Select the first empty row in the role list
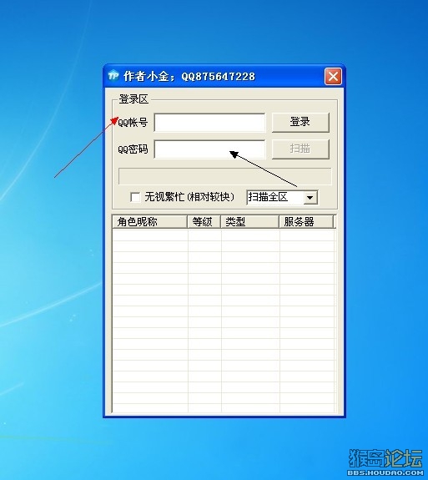Screen dimensions: 428x480 224,235
